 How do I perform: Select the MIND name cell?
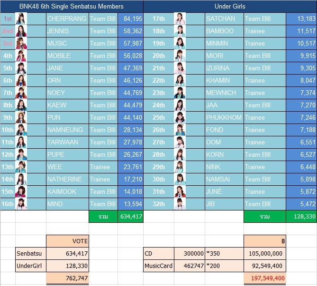tap(67, 204)
